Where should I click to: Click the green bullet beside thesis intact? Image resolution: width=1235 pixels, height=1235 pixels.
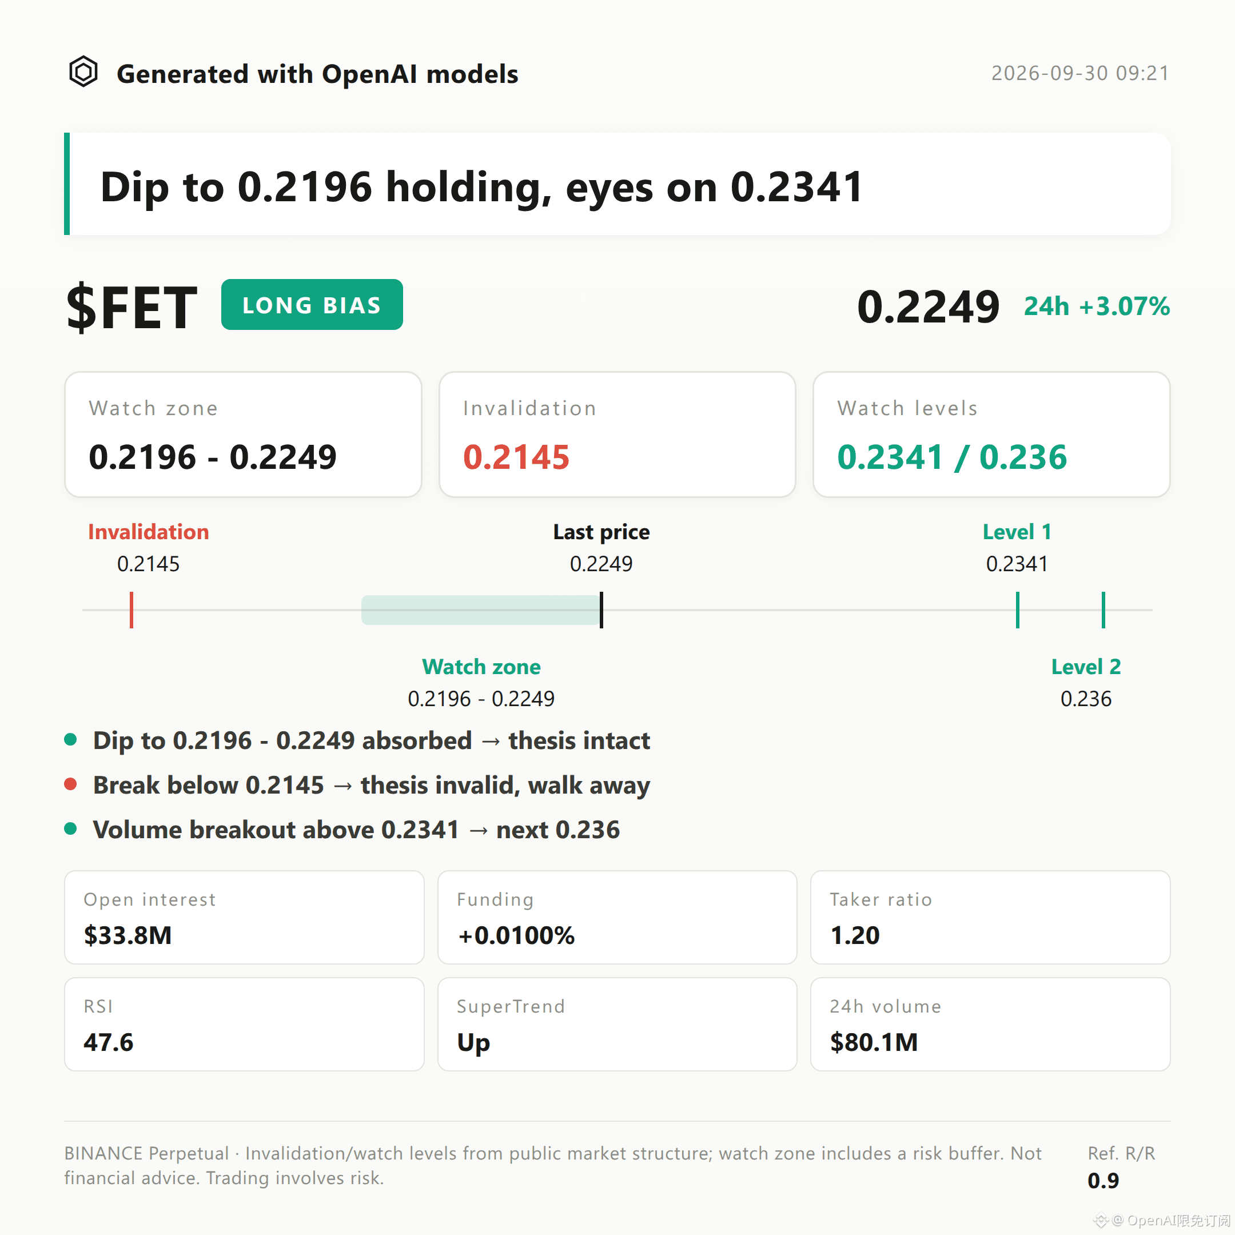pos(71,740)
